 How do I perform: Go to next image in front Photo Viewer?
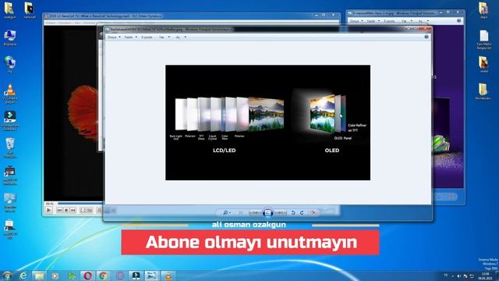[280, 212]
